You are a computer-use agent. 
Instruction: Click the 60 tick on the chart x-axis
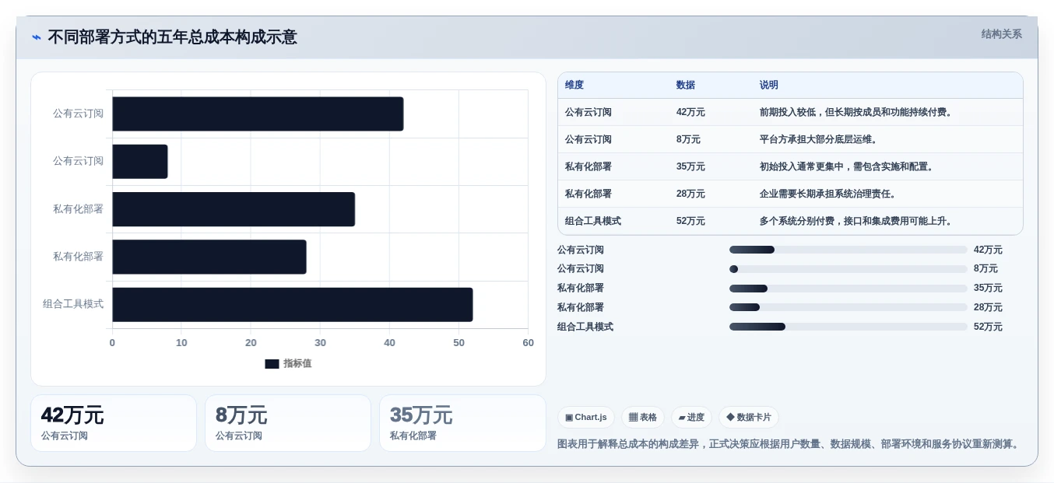[528, 343]
